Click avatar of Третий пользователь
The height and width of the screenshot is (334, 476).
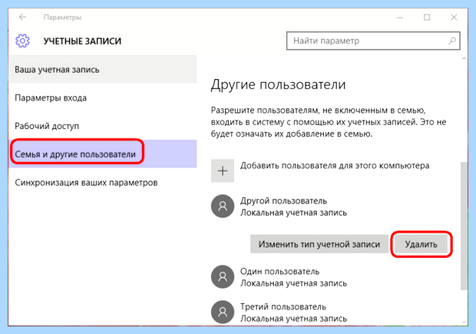click(223, 312)
